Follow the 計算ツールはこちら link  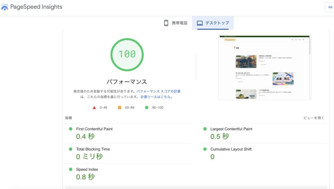[x=156, y=97]
